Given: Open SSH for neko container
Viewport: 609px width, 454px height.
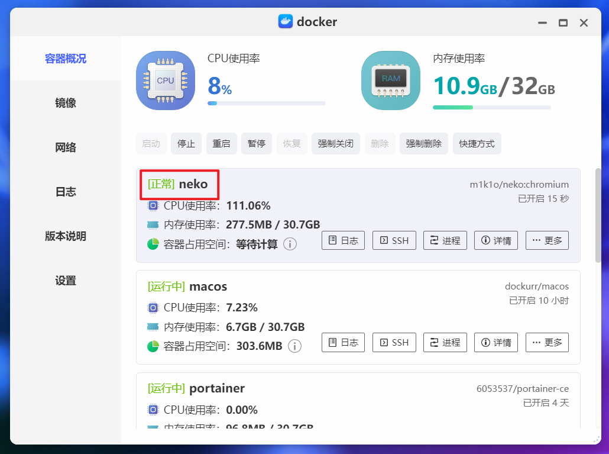Looking at the screenshot, I should point(394,240).
